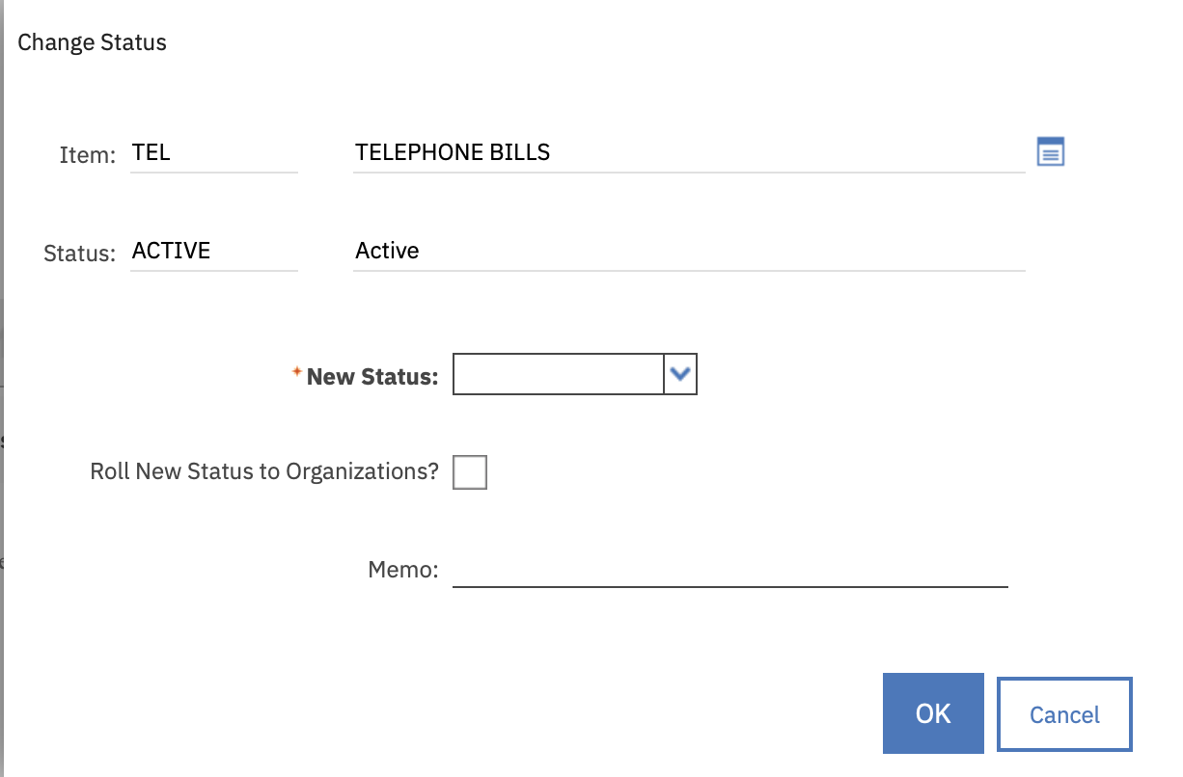
Task: Click the Status field showing ACTIVE
Action: pos(213,251)
